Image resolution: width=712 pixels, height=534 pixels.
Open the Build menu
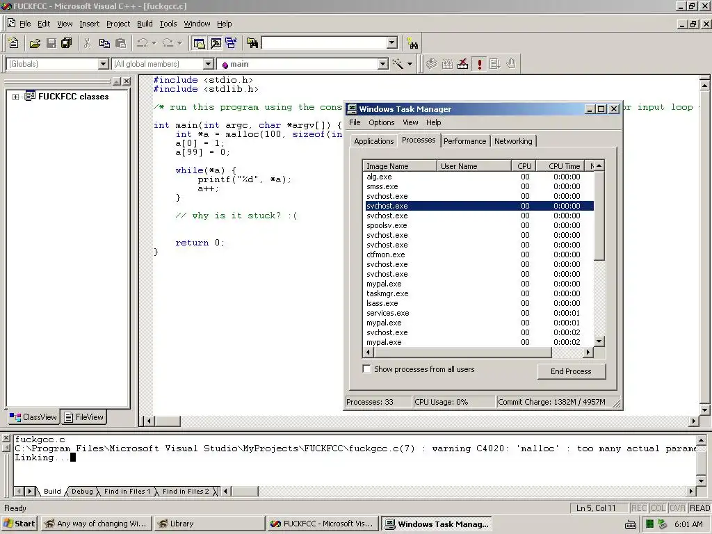145,24
